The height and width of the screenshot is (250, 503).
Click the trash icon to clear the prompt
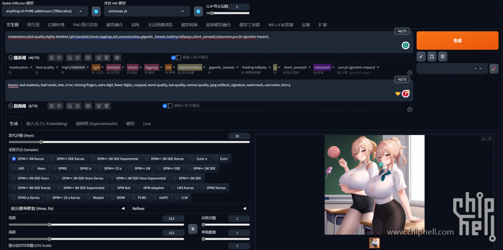coord(442,56)
